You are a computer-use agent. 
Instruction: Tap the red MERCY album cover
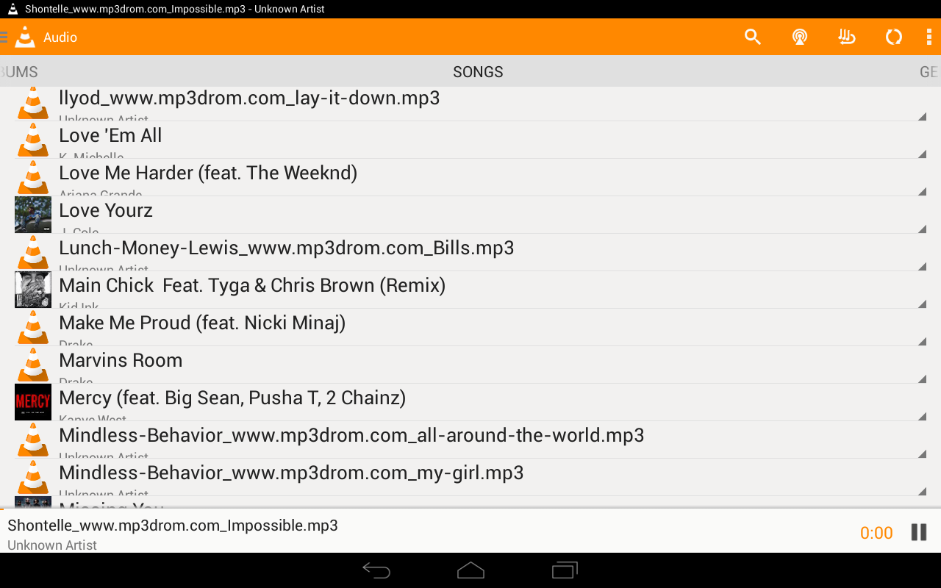pyautogui.click(x=33, y=402)
